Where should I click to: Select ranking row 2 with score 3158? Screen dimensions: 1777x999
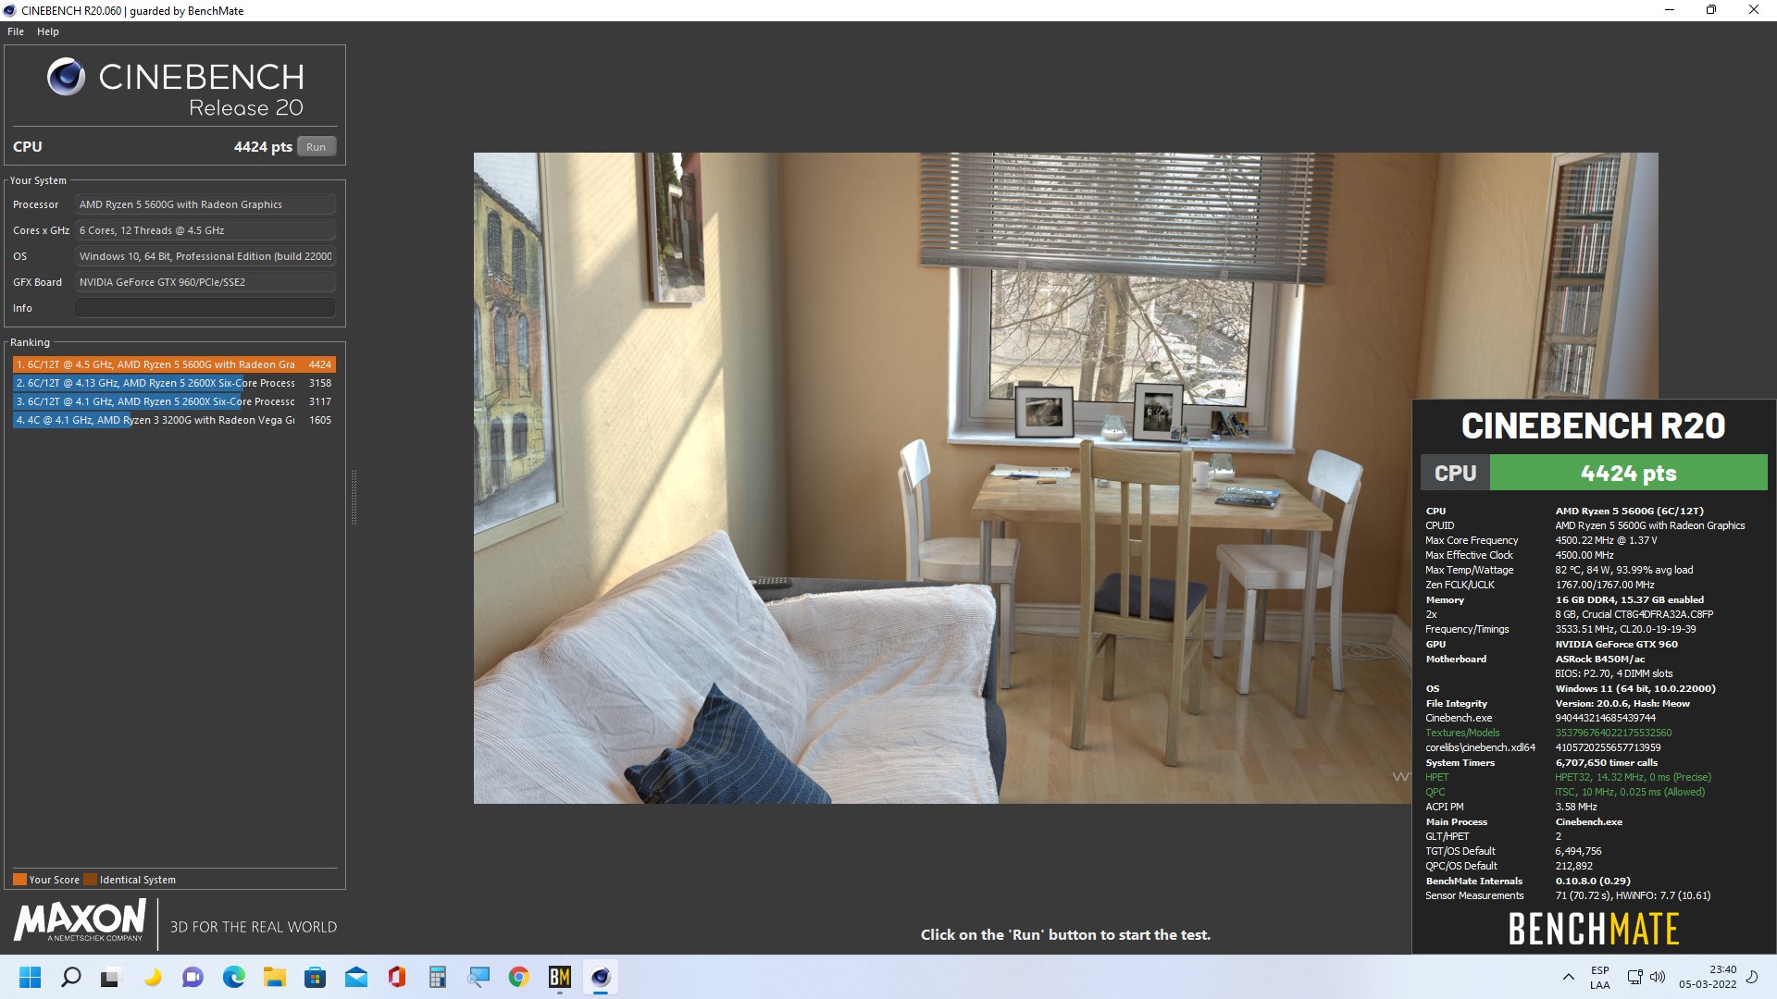tap(174, 383)
